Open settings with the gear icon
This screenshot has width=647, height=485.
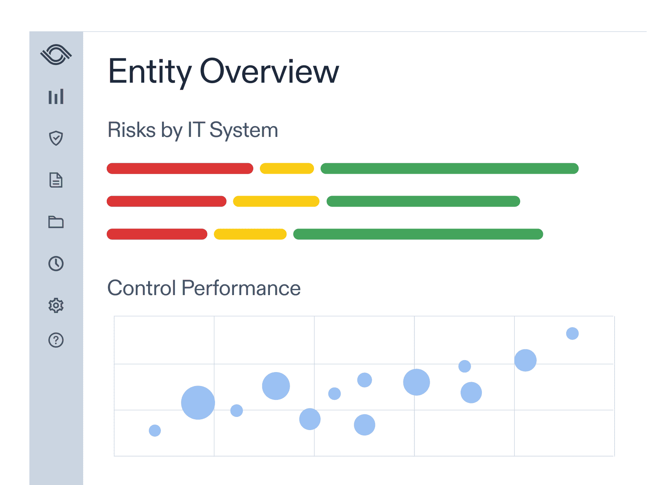56,305
